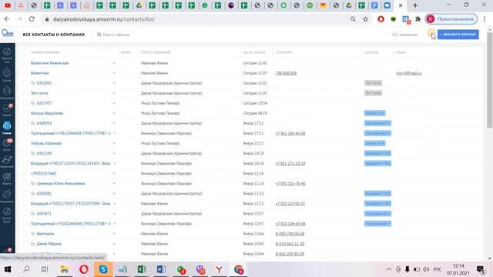The width and height of the screenshot is (493, 277).
Task: Switch to the first YouTube browser tab
Action: tap(8, 5)
